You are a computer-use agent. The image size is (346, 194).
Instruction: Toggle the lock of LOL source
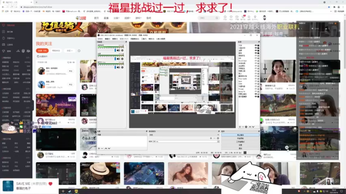(x=258, y=58)
